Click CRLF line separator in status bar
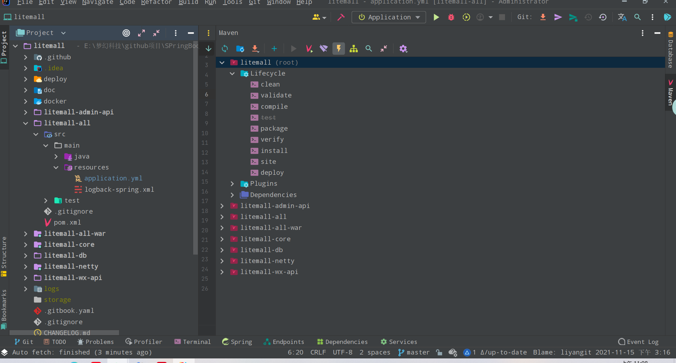Screen dimensions: 676x363 [x=318, y=352]
